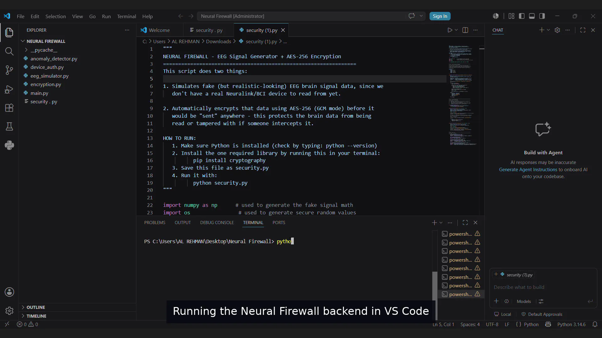Open new terminal profile dropdown
Viewport: 602px width, 338px height.
(441, 223)
